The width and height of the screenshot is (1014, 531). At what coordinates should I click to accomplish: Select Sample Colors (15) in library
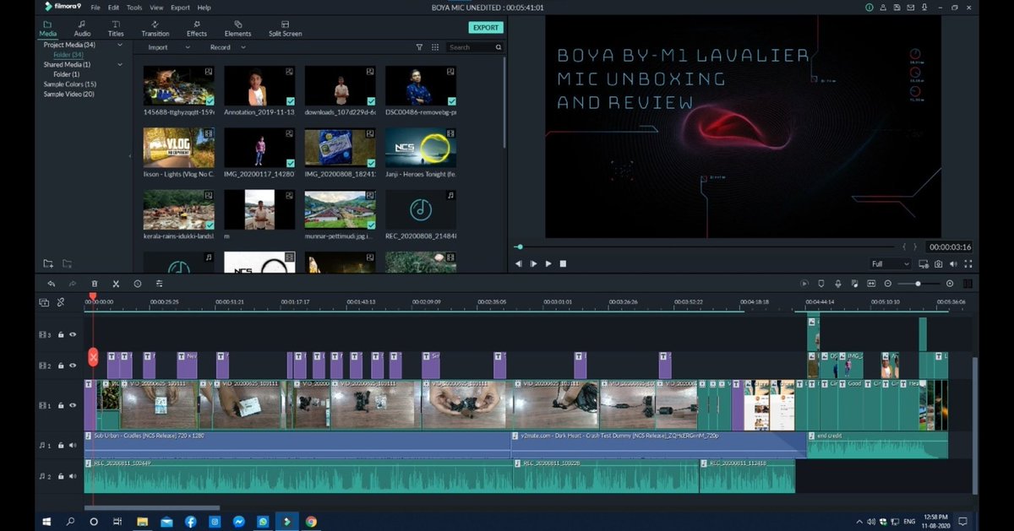70,84
